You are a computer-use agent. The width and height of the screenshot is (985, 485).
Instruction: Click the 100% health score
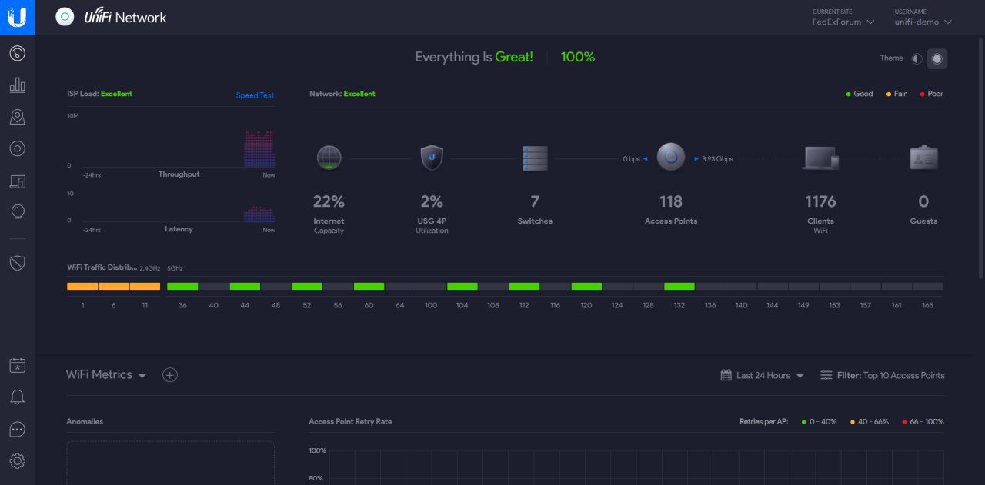(x=578, y=57)
